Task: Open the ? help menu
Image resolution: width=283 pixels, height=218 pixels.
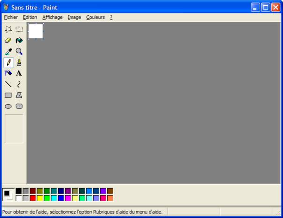Action: coord(111,17)
